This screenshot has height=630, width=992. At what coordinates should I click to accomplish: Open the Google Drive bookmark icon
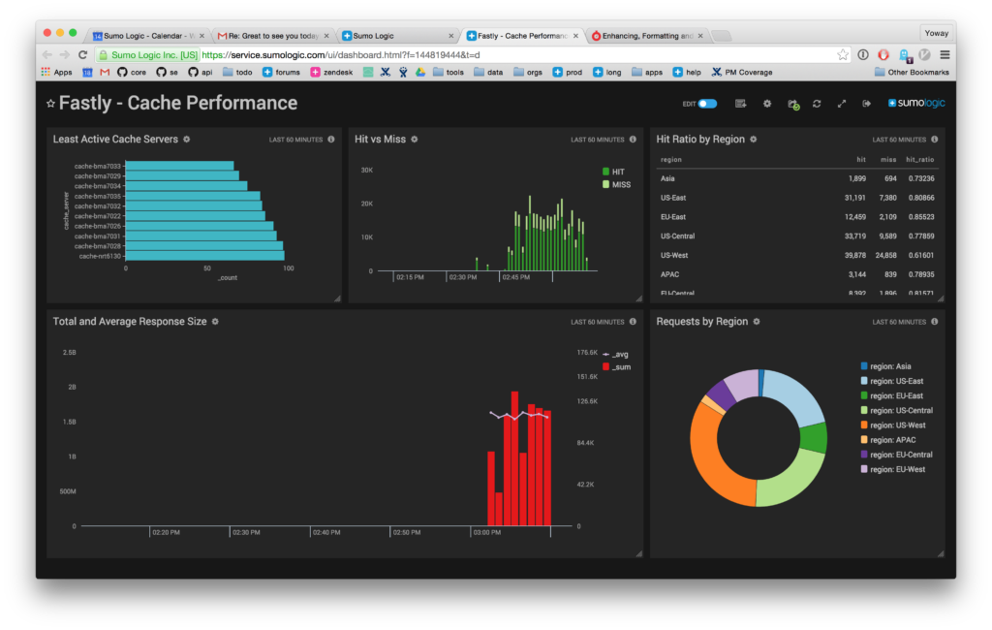point(420,72)
